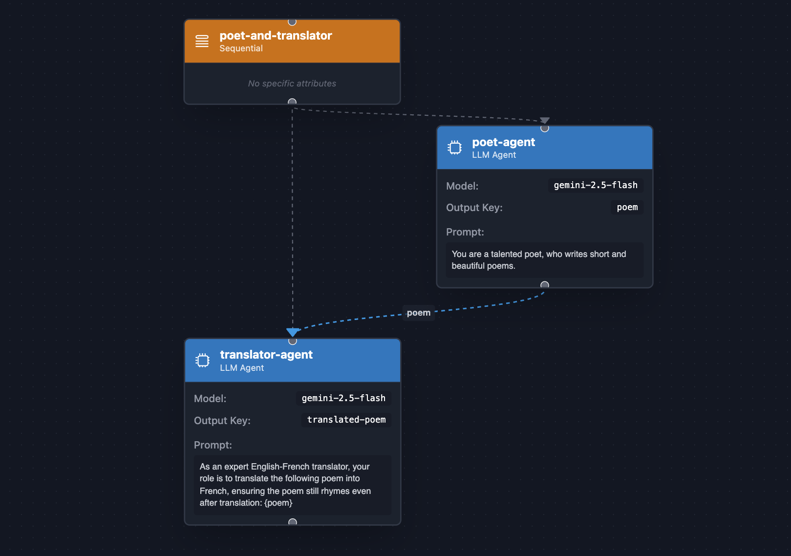Click bottom connector handle of poet-and-translator node
Screen dimensions: 791x556
pyautogui.click(x=292, y=102)
